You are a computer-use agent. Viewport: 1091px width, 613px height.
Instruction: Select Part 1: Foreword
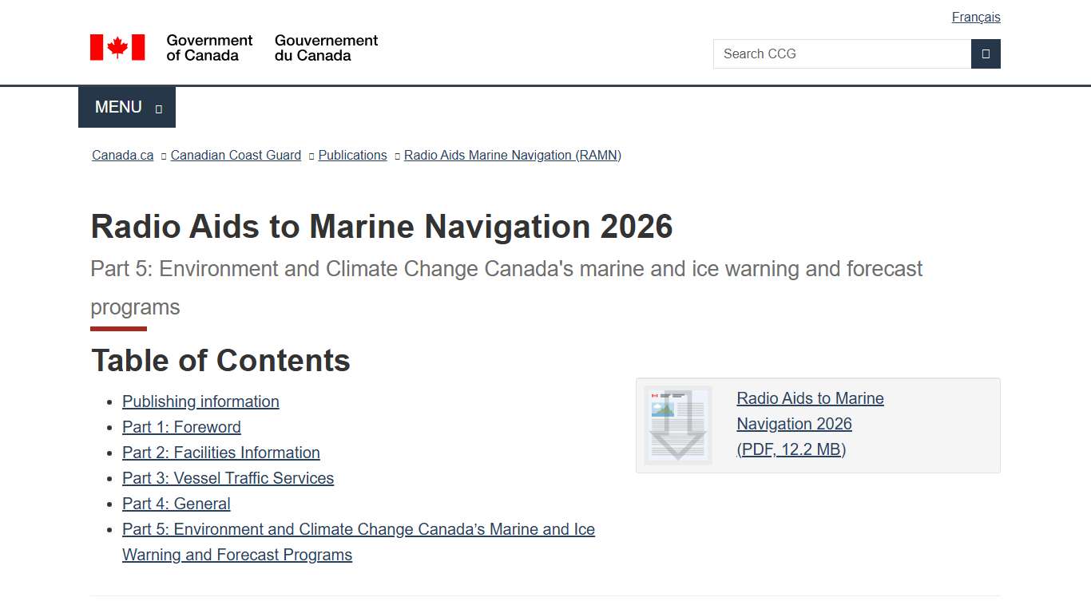181,427
